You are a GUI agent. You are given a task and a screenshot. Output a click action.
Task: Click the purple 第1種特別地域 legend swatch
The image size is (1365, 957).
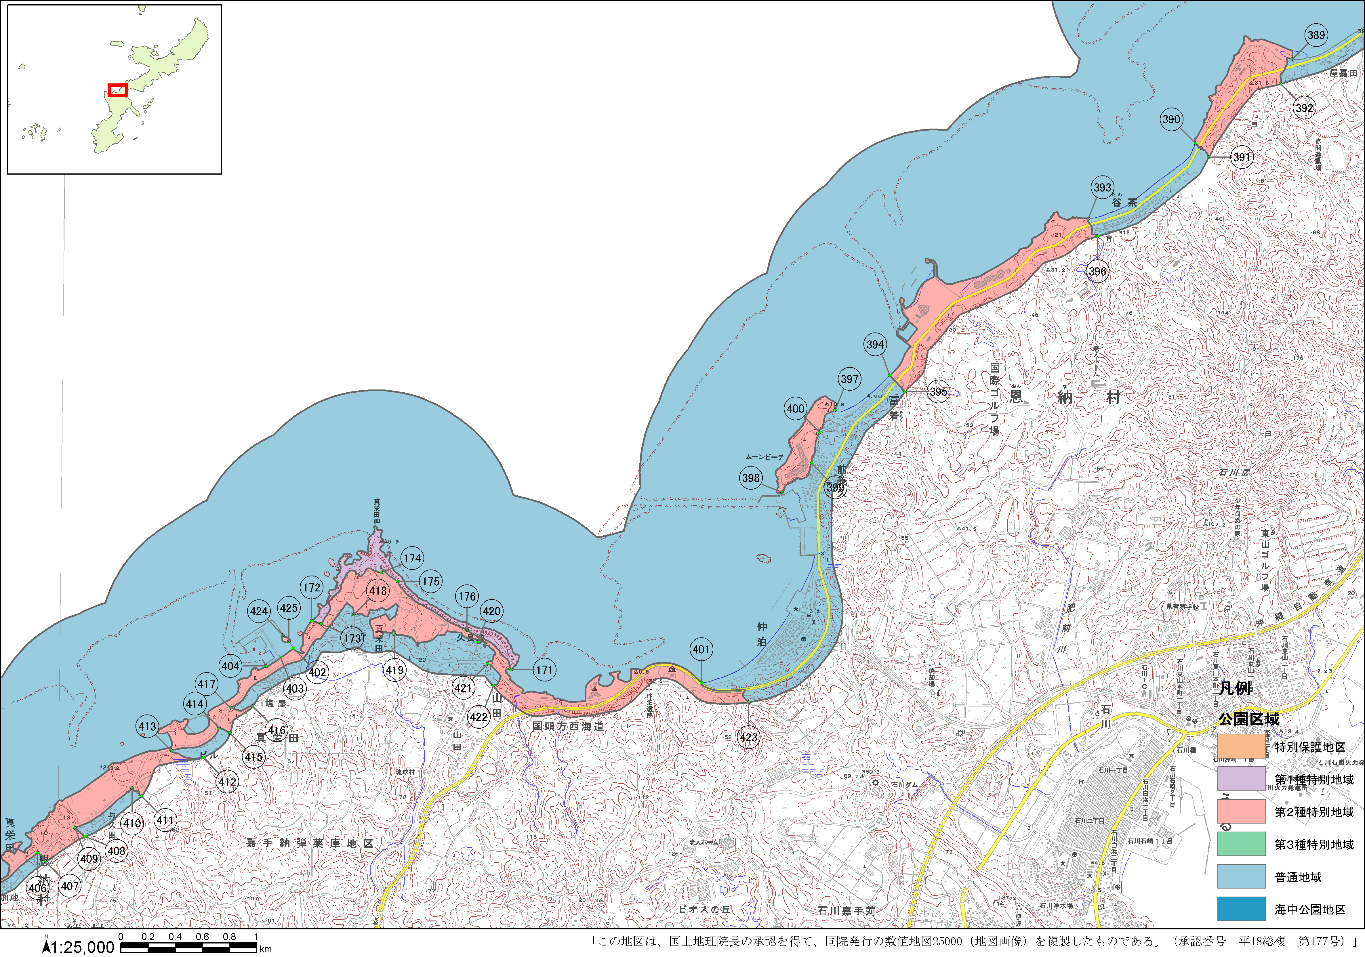[x=1241, y=779]
